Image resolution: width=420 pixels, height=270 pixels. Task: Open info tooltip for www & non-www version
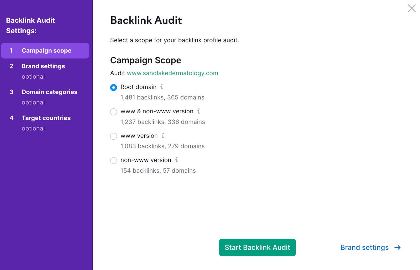coord(199,112)
